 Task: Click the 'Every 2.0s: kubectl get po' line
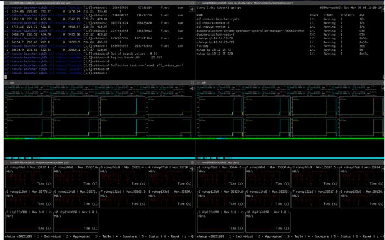tap(219, 8)
